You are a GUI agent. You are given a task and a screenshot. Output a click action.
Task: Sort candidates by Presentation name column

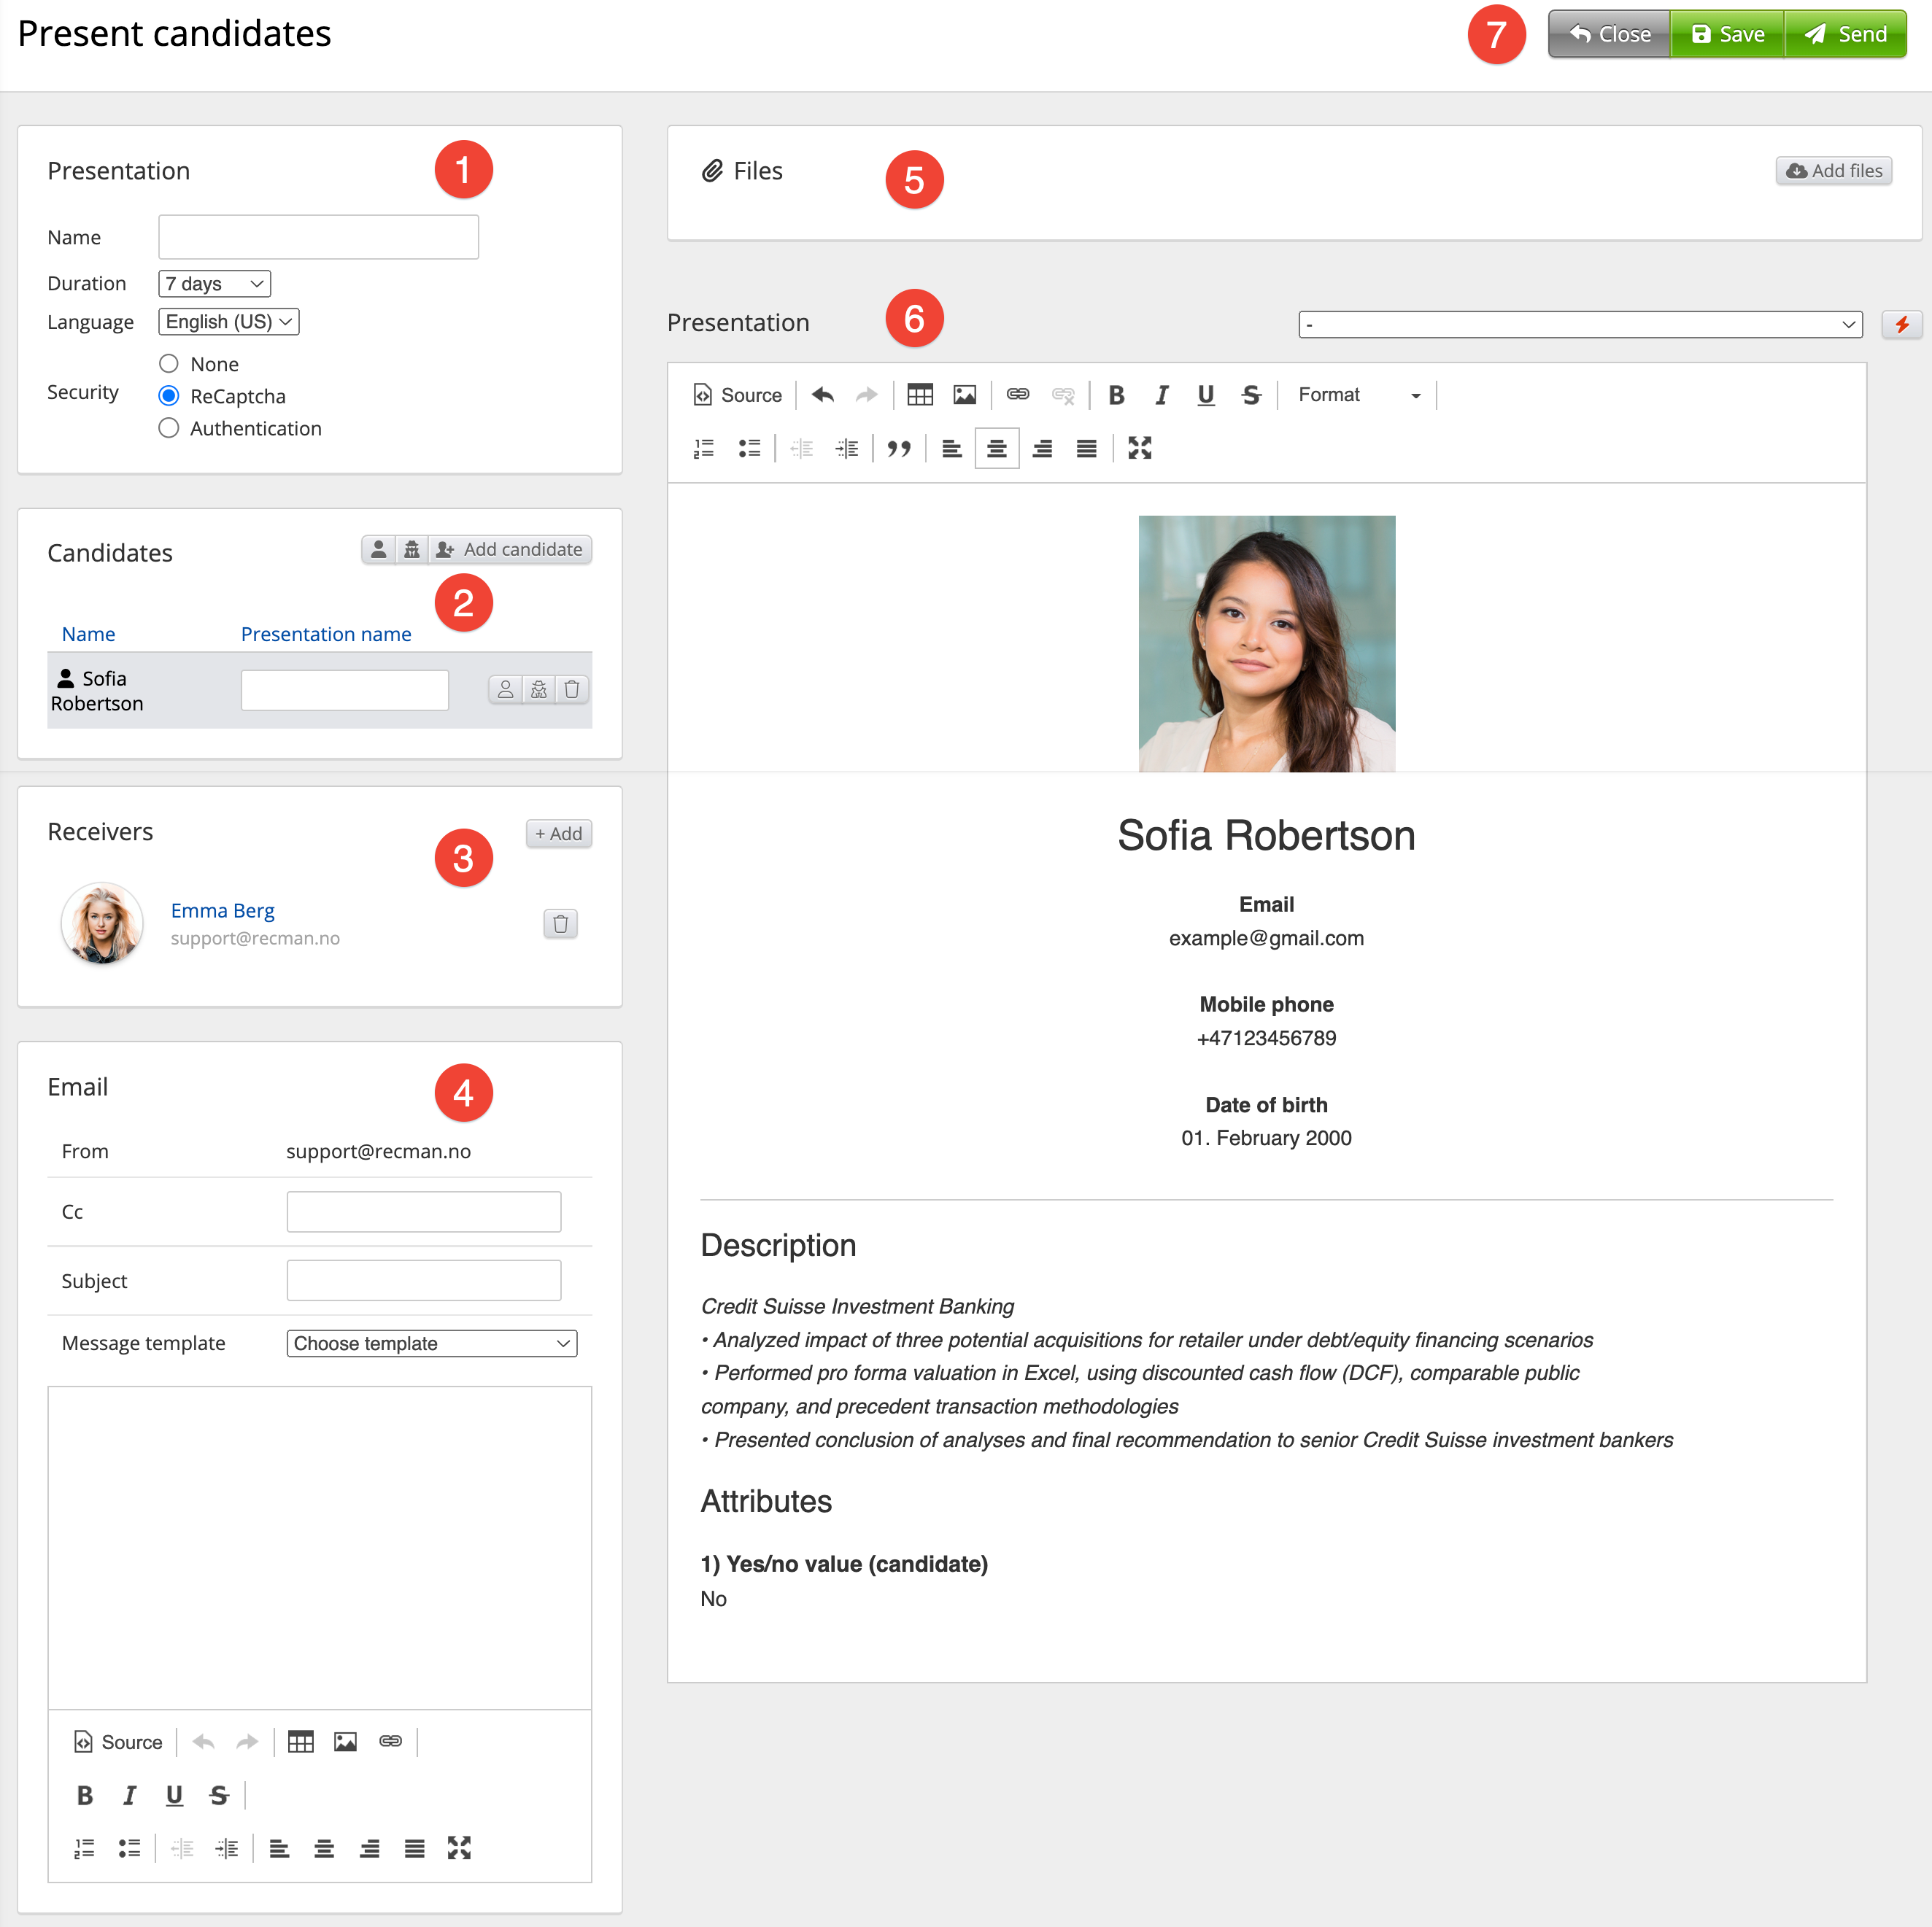[326, 634]
